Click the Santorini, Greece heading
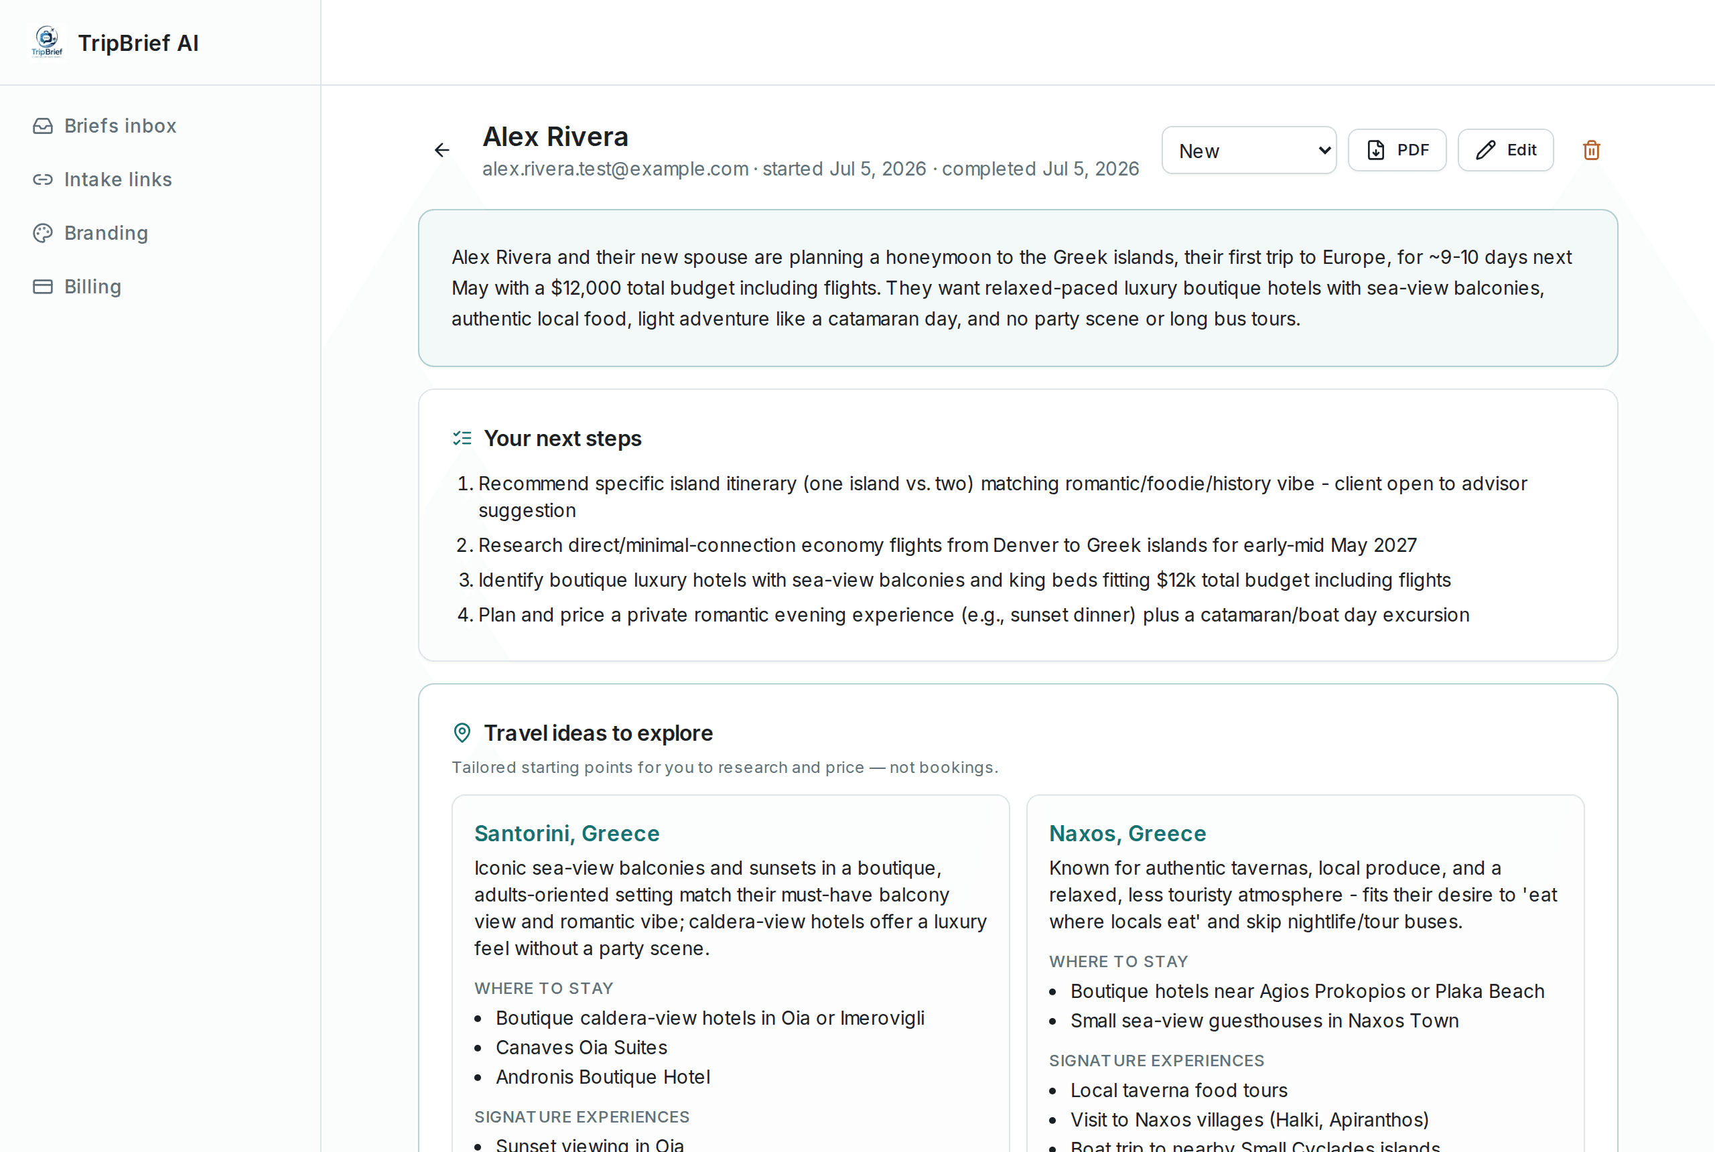 567,833
